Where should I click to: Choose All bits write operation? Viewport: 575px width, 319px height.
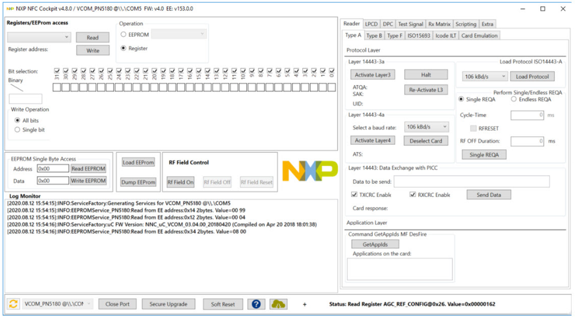coord(17,120)
